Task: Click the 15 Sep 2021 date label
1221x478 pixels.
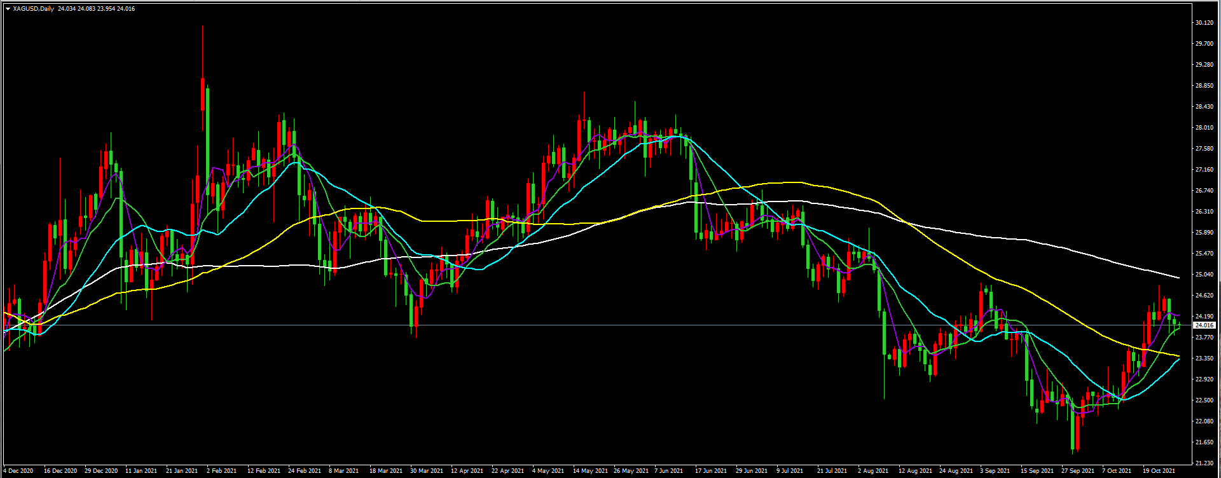Action: tap(1037, 471)
